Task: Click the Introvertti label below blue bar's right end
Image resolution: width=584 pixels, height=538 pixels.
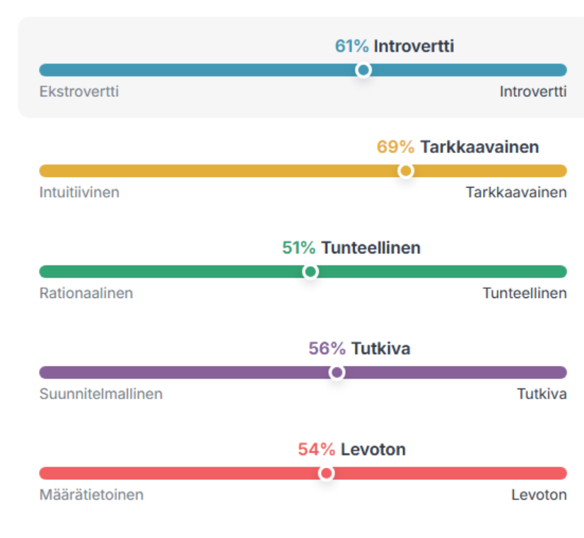Action: [x=532, y=92]
